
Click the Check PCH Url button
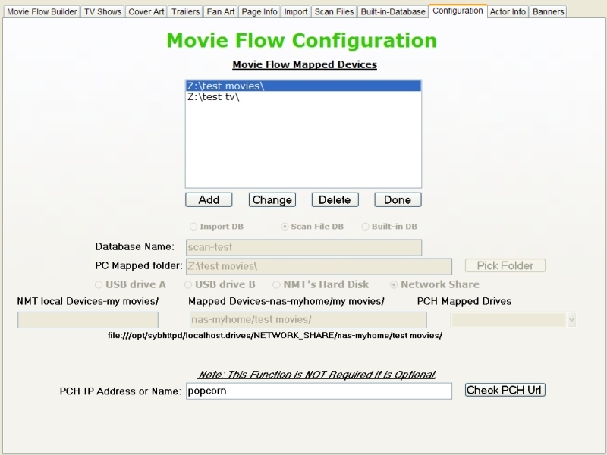pos(505,390)
